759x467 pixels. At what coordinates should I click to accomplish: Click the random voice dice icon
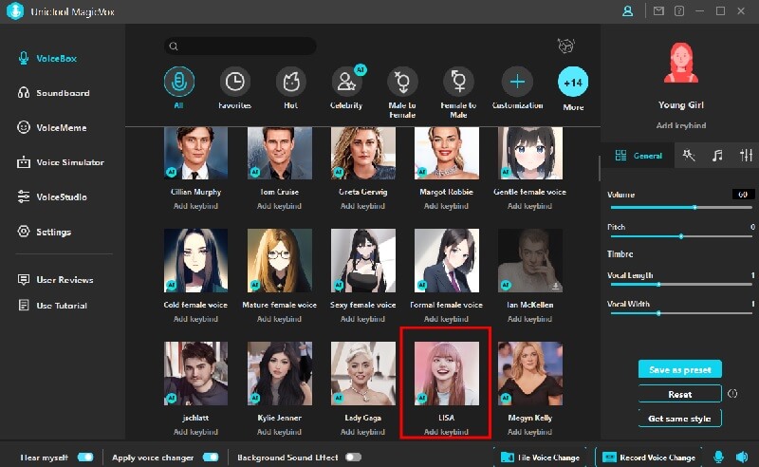[566, 47]
